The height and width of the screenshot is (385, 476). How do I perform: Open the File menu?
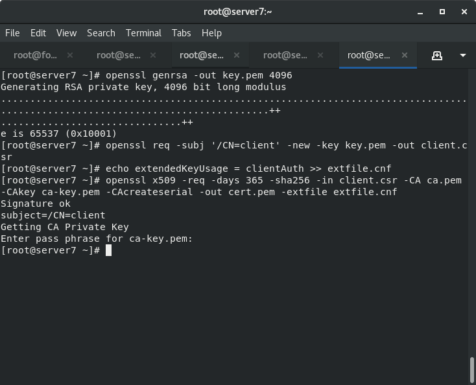(x=12, y=33)
